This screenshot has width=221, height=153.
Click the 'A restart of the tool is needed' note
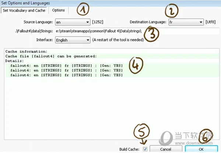click(x=118, y=40)
